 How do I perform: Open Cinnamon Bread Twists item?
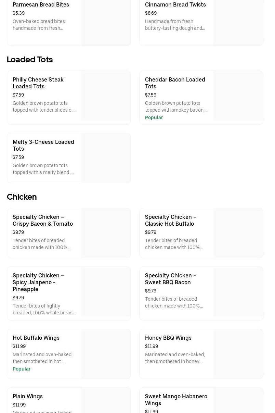175,4
